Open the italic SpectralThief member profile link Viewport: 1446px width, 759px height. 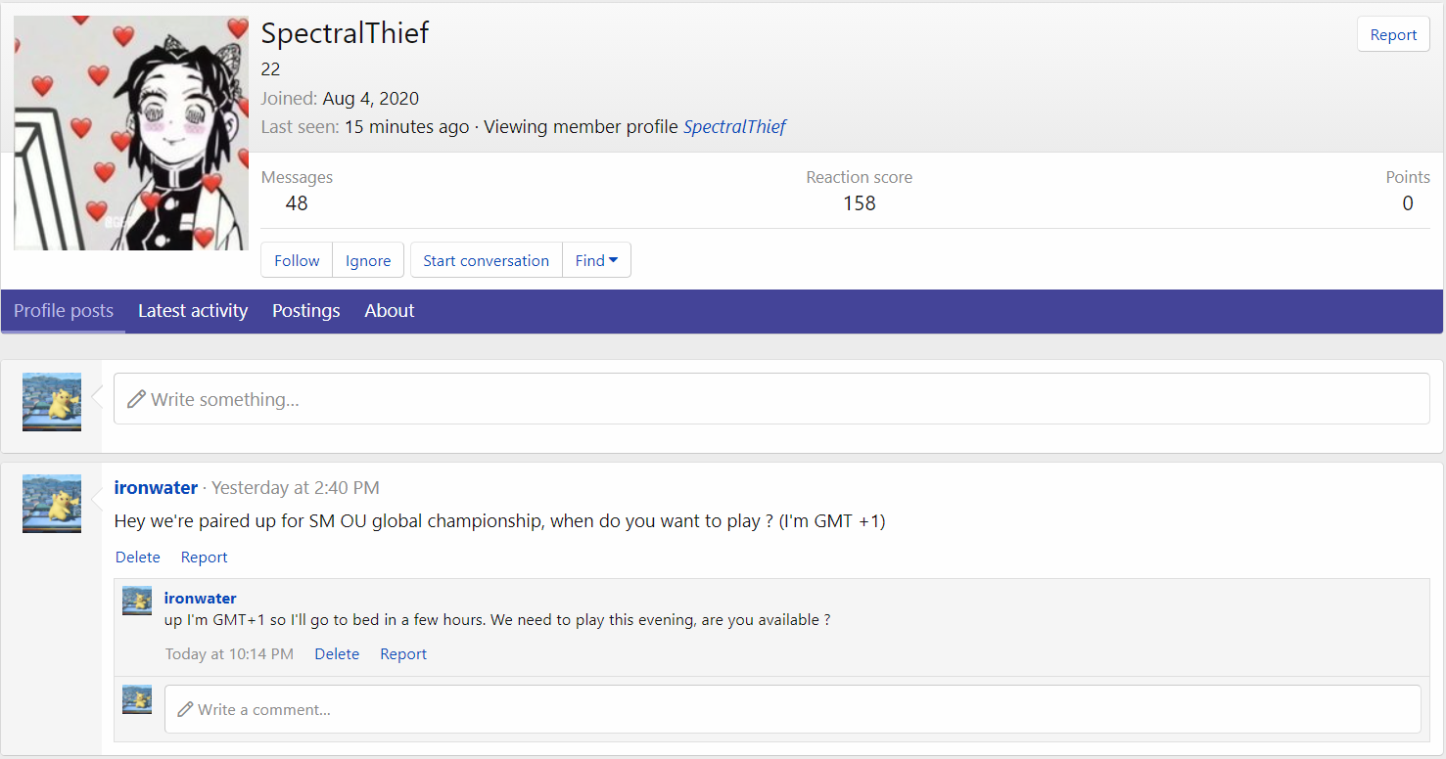[734, 126]
